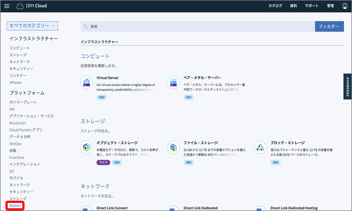Click into the 検索 search field
The image size is (352, 211).
click(198, 27)
